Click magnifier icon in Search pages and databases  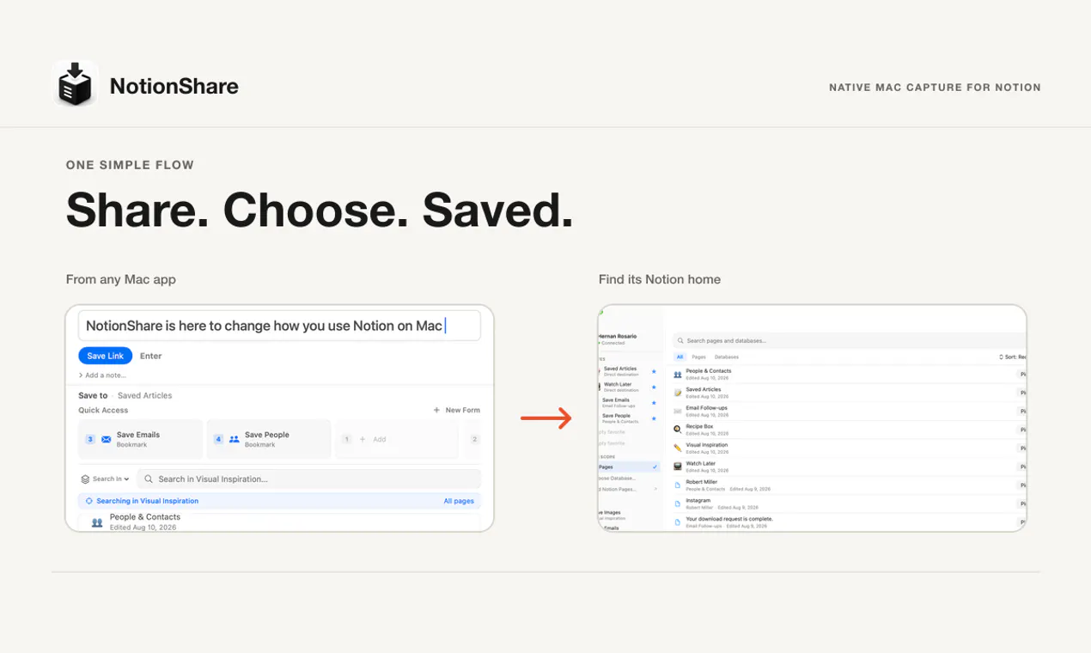(681, 341)
